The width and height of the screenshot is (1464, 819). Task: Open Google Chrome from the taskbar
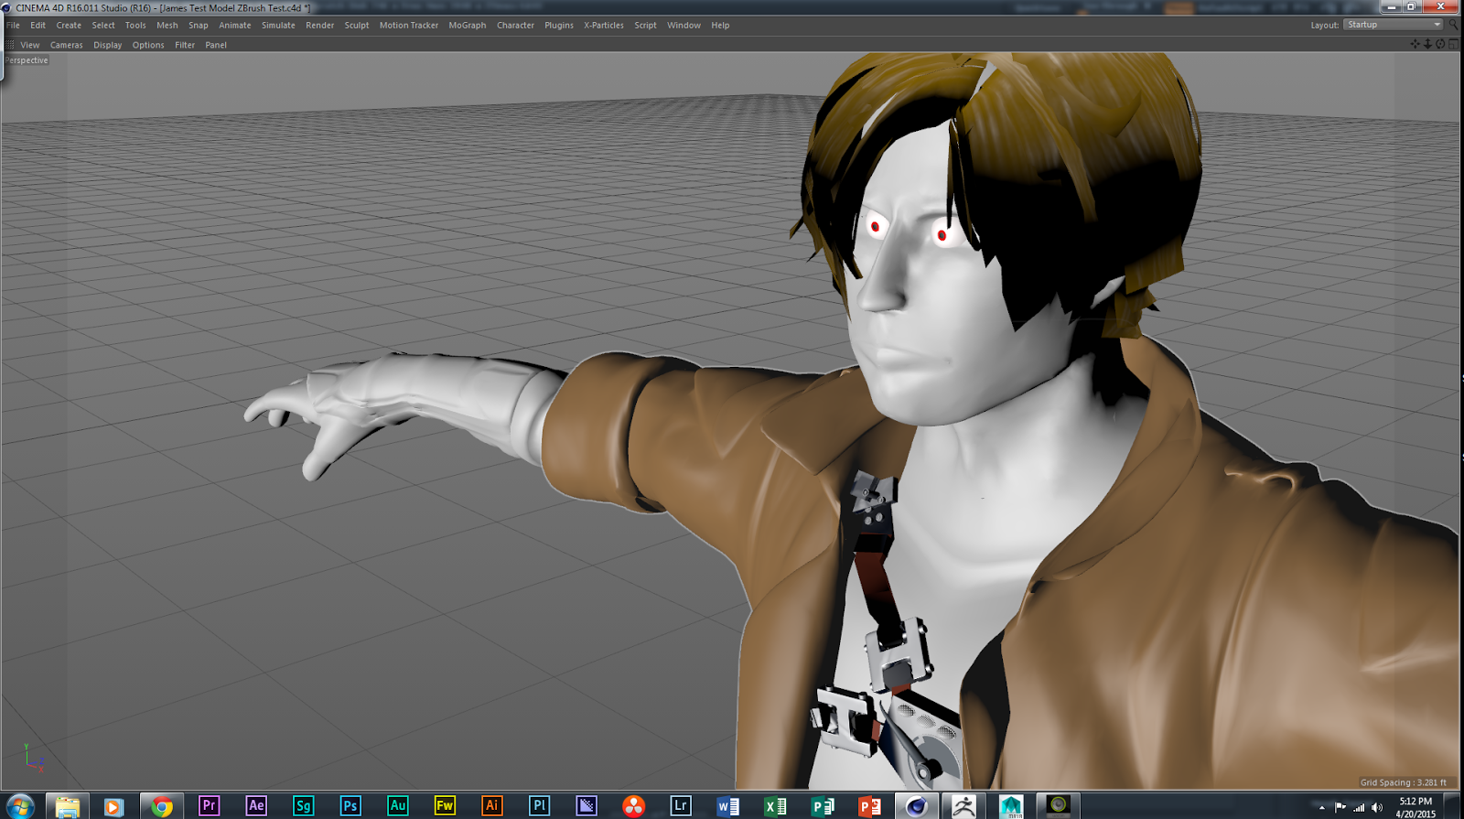[162, 806]
